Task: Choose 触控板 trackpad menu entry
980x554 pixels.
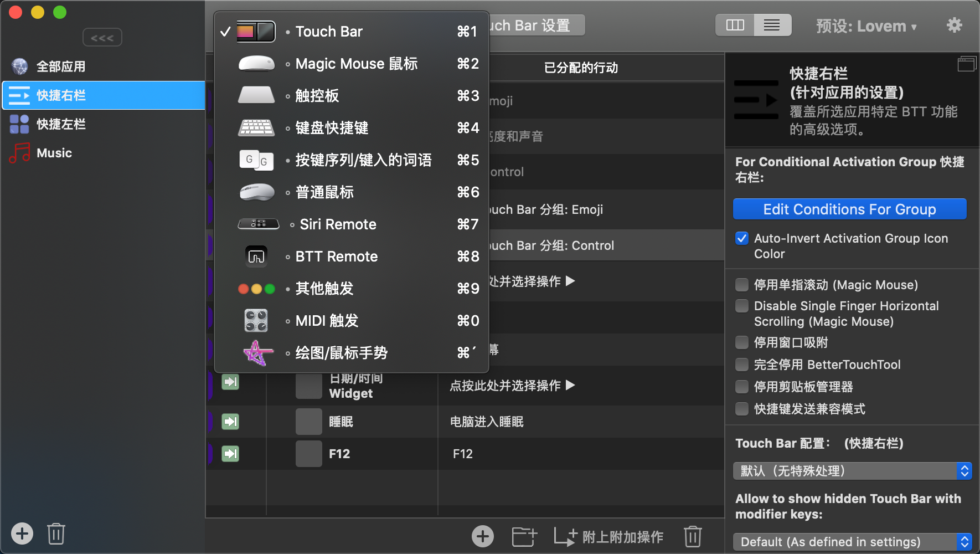Action: [351, 96]
